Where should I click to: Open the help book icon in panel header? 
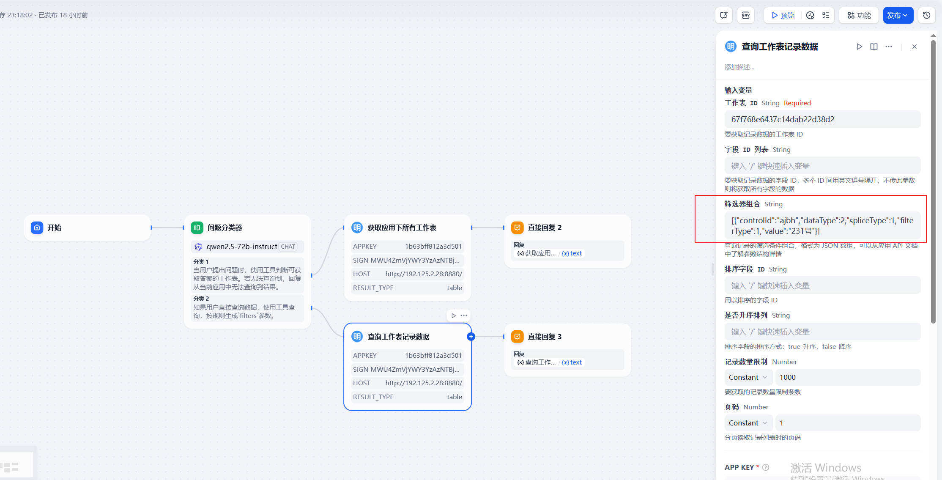tap(874, 47)
